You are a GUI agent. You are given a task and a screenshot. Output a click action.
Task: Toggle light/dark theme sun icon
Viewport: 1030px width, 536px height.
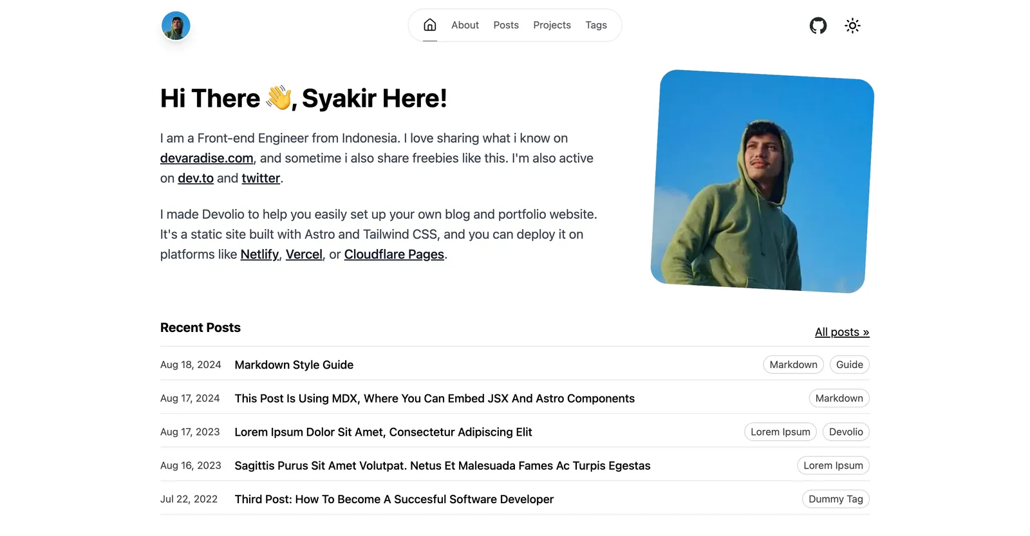852,26
